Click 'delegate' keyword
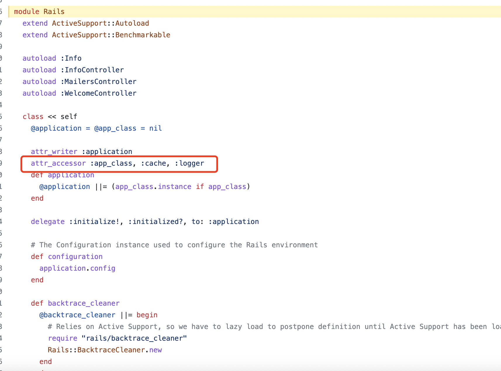Screen dimensions: 501x371 (48, 222)
